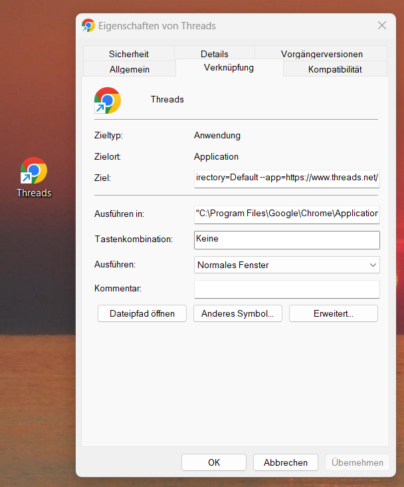Click the Threads name text next to the icon

(167, 99)
